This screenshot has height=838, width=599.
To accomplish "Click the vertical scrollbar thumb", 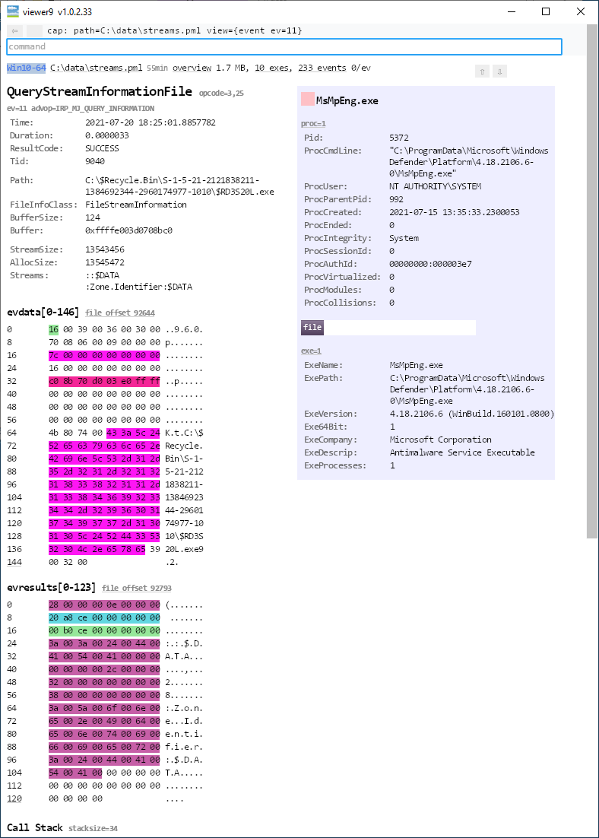I will click(592, 281).
